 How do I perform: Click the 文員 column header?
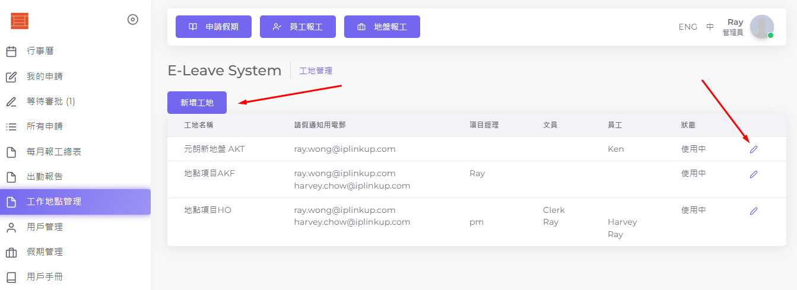(x=550, y=125)
